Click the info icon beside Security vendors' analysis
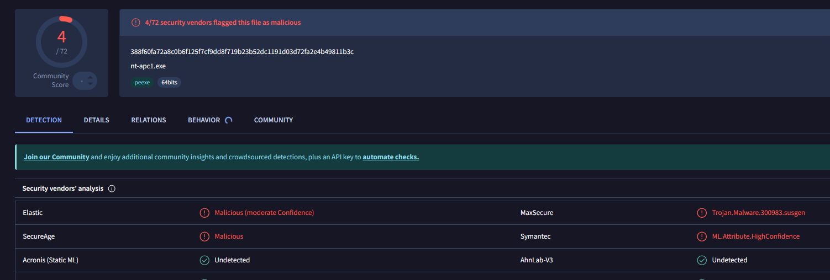This screenshot has height=280, width=830. pos(112,189)
